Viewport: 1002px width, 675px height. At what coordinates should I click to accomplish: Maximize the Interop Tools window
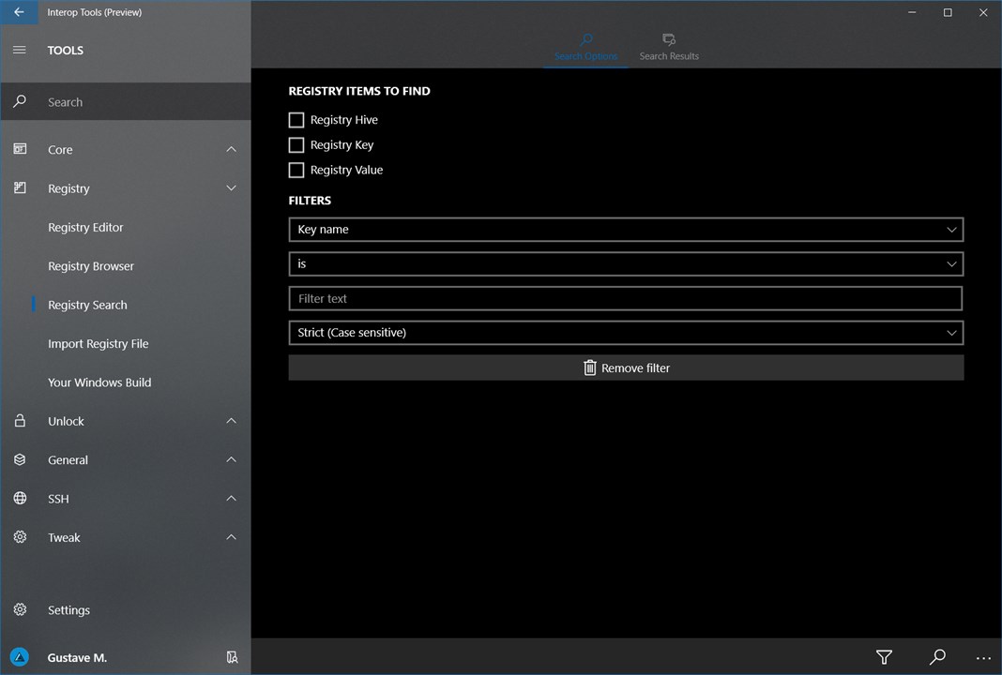pos(948,12)
